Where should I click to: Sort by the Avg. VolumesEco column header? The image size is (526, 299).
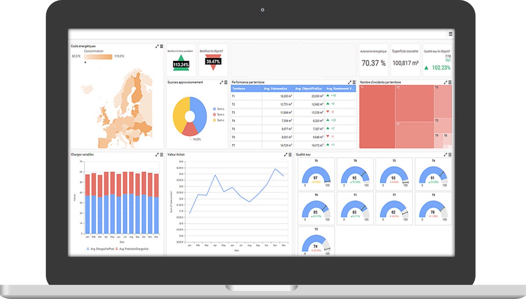[278, 88]
